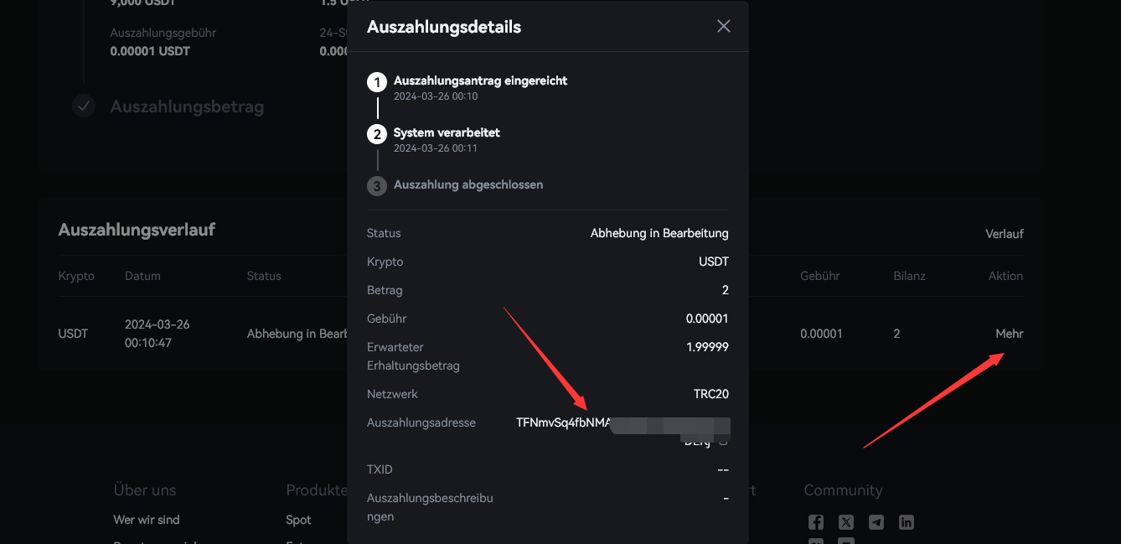This screenshot has width=1121, height=544.
Task: Click the Auszahlungsbetrag checkmark icon
Action: (83, 106)
